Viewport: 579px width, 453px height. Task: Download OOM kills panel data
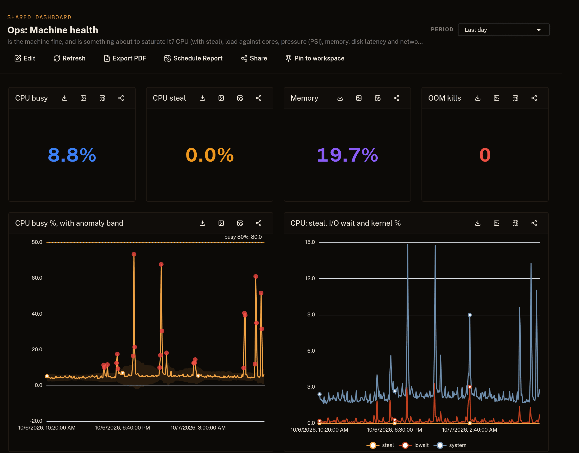click(478, 98)
